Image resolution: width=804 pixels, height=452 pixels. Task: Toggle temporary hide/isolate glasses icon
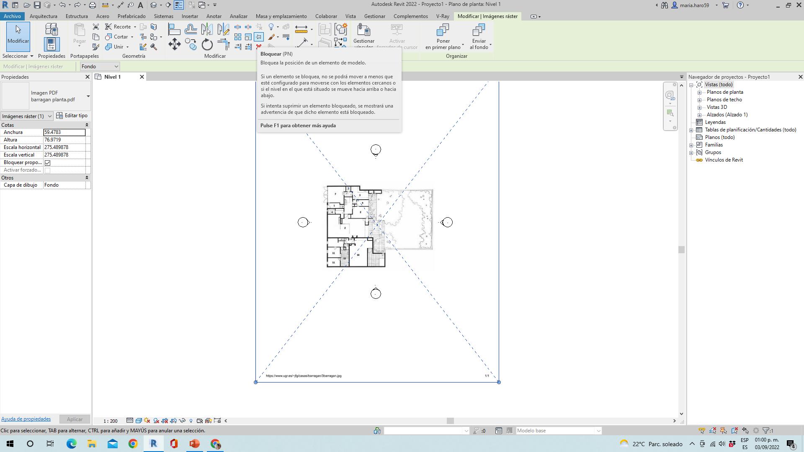pos(182,421)
